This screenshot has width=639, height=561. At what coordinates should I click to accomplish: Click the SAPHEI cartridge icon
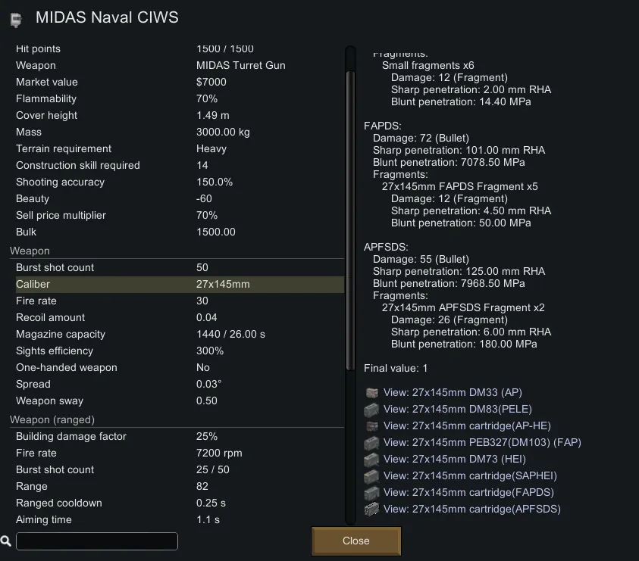point(371,475)
